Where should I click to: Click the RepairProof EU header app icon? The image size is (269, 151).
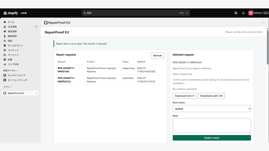[46, 23]
